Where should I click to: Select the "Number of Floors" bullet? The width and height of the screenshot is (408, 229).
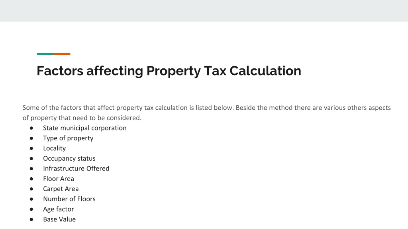pos(69,199)
